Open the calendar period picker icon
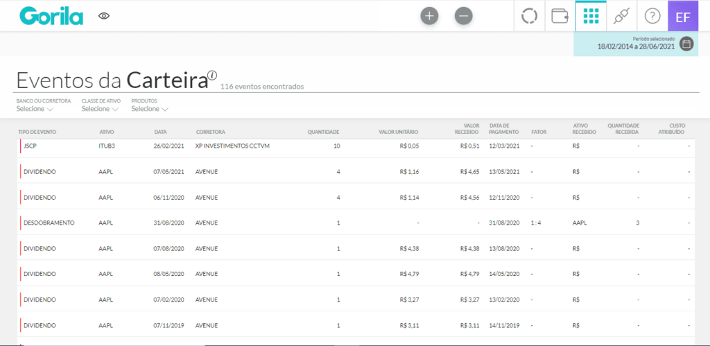The image size is (710, 346). [x=686, y=44]
